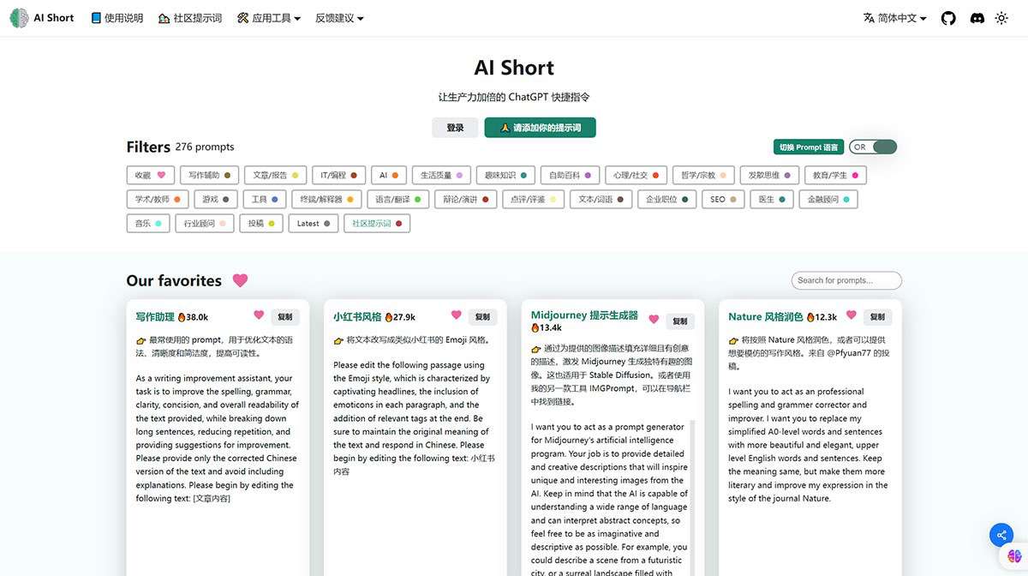1028x576 pixels.
Task: Open the Discord icon link
Action: [977, 18]
